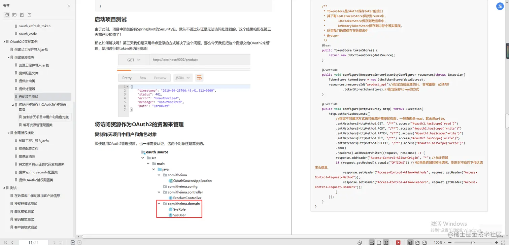Open bookmark 提供OAuth2授权配置类
Viewport: 509px width, 245px height.
click(x=36, y=180)
